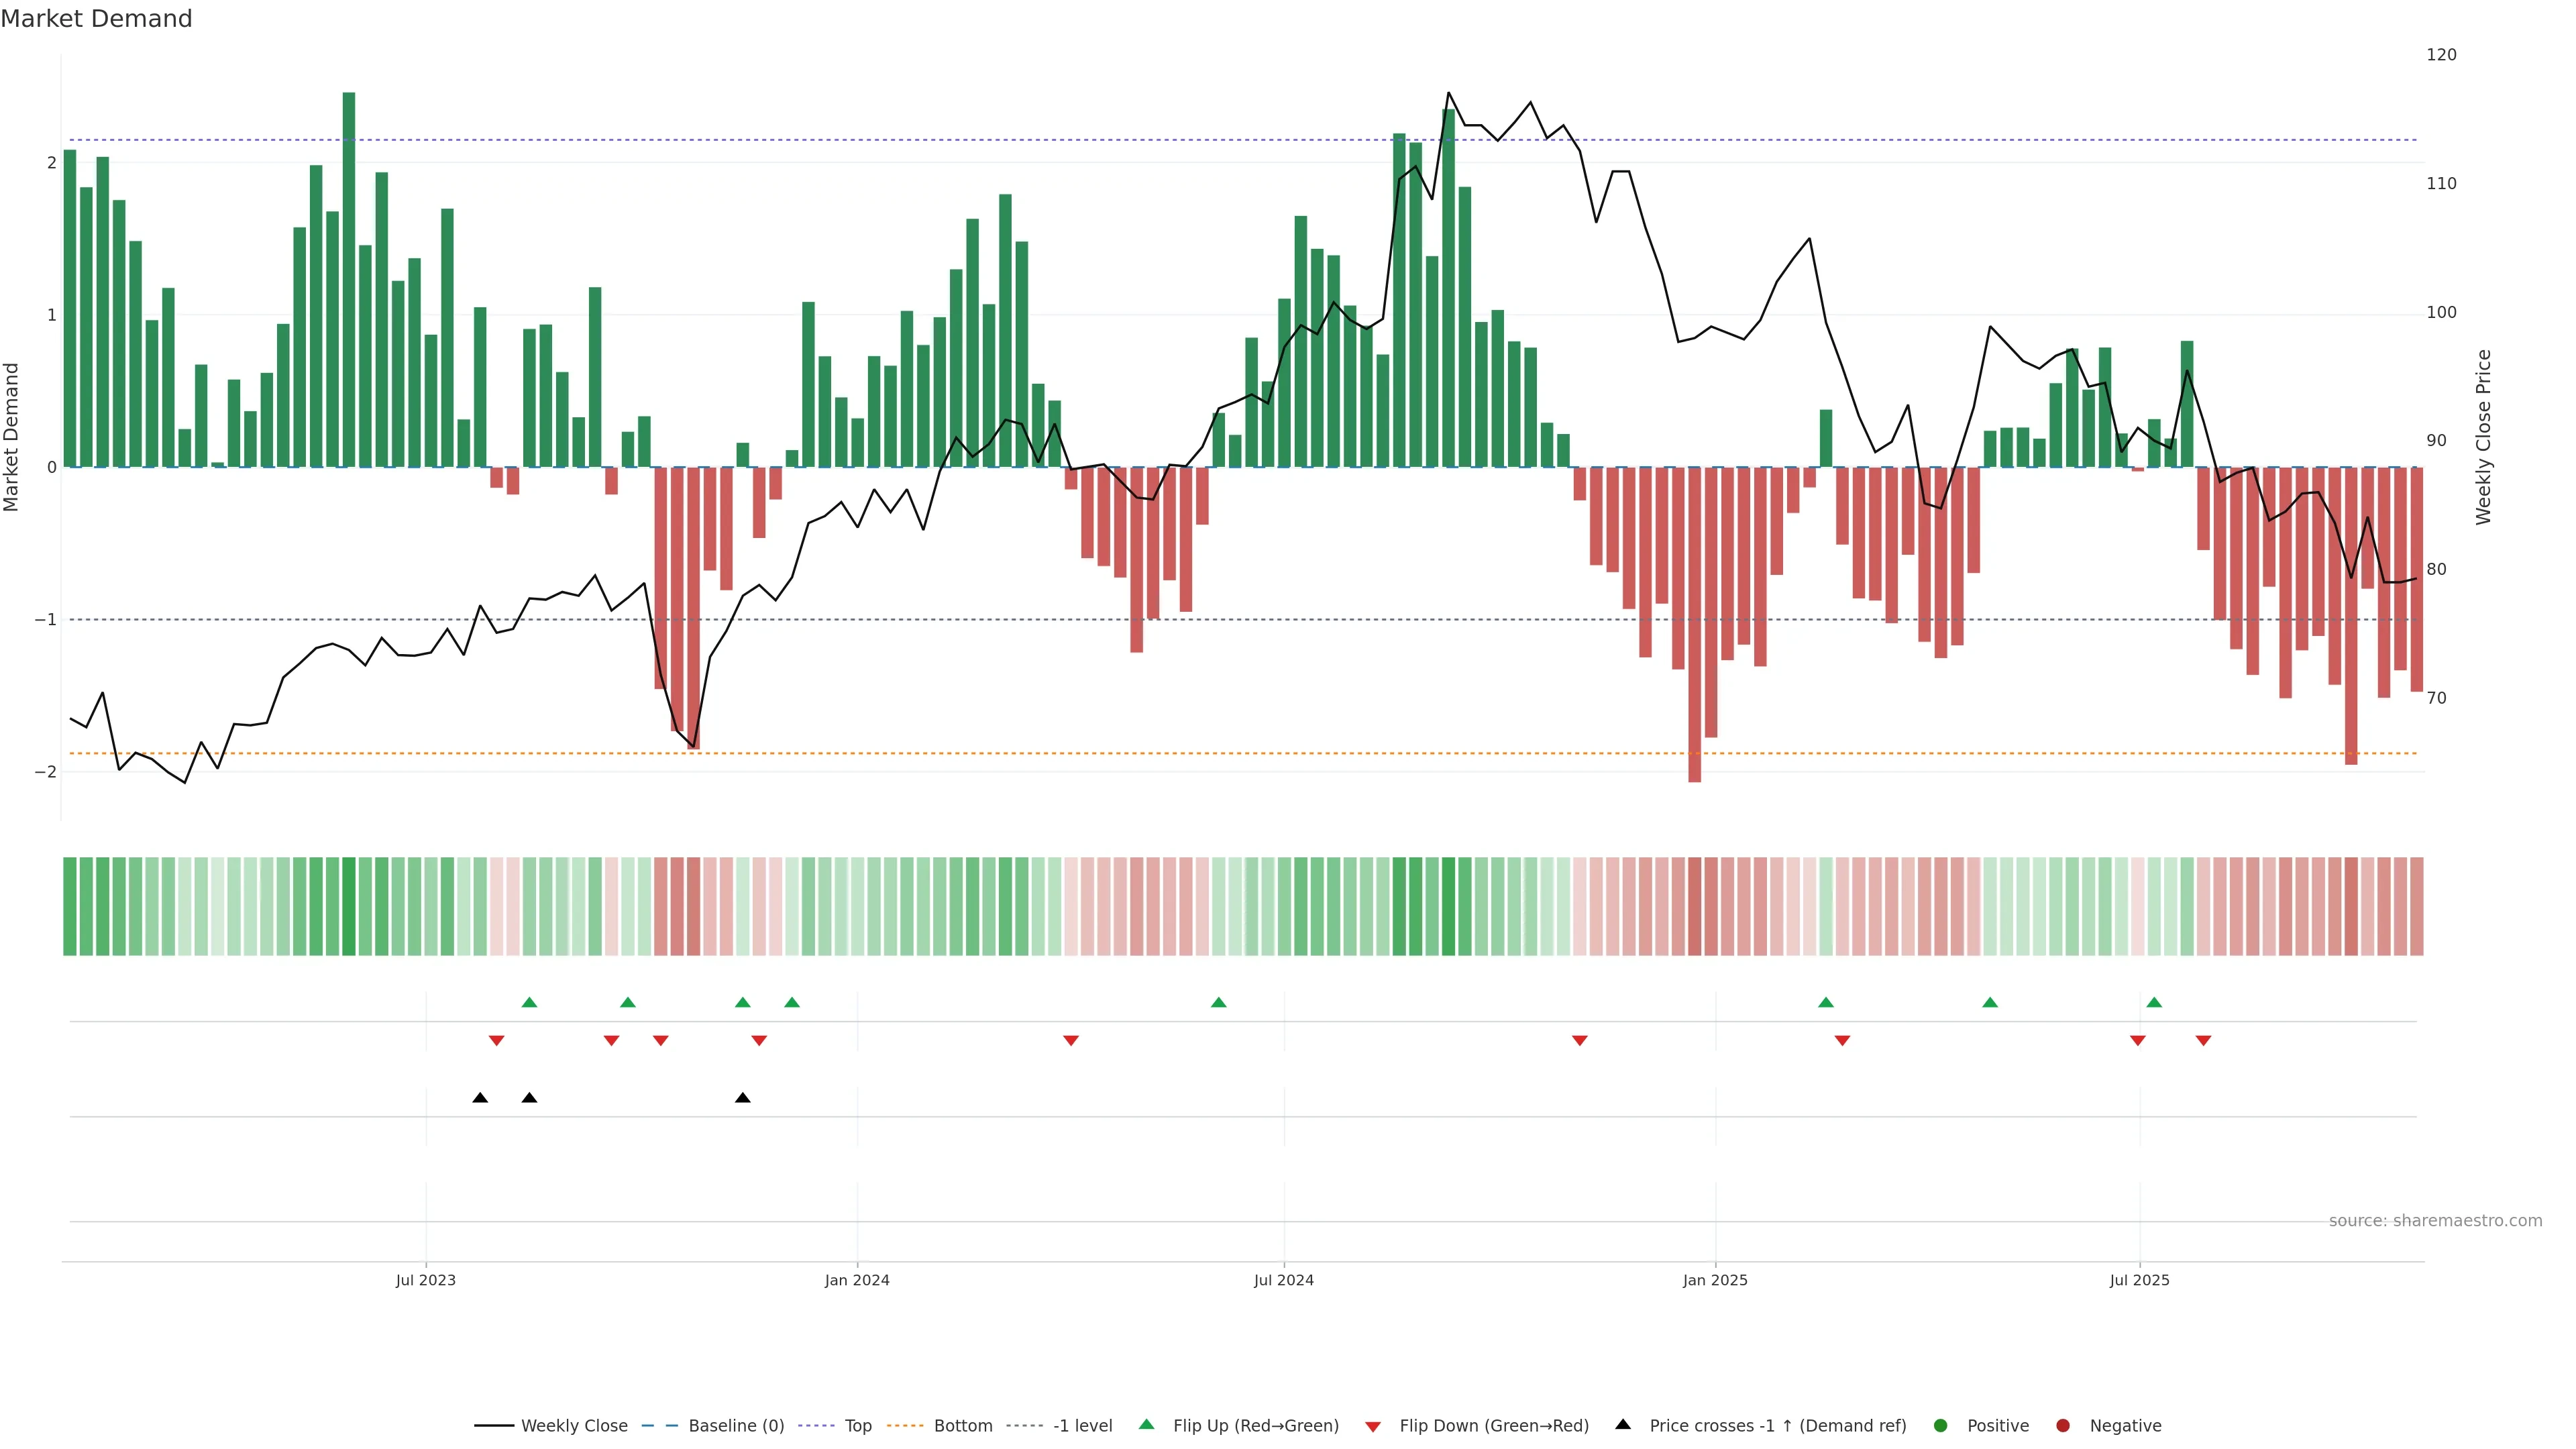Click the green Flip Up legend triangle
The image size is (2576, 1449).
coord(1147,1425)
